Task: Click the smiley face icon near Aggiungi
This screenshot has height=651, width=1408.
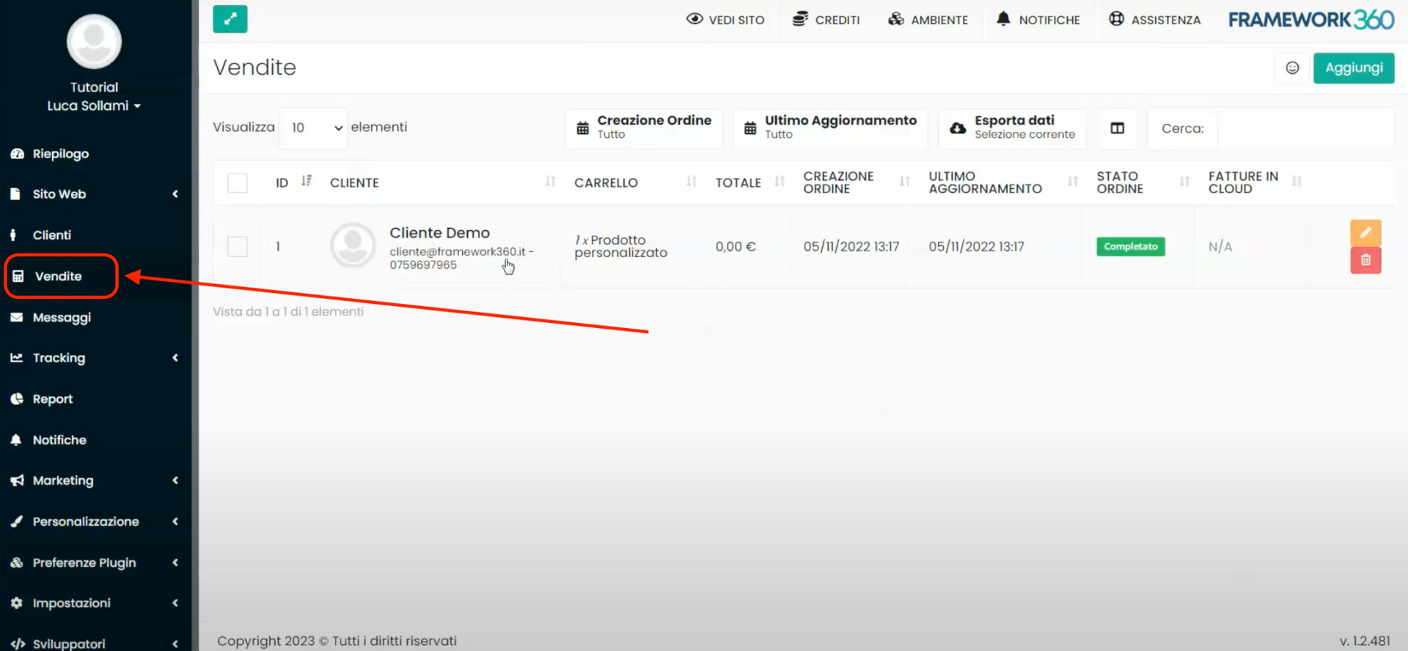Action: click(x=1292, y=68)
